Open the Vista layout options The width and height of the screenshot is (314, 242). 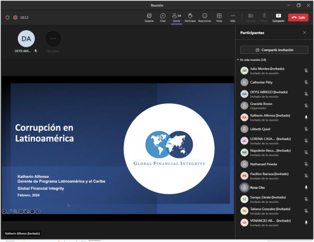coord(219,18)
